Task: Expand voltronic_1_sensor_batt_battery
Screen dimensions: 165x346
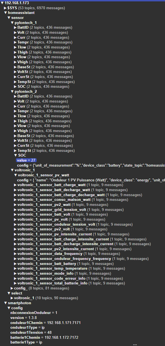Action: pyautogui.click(x=15, y=264)
